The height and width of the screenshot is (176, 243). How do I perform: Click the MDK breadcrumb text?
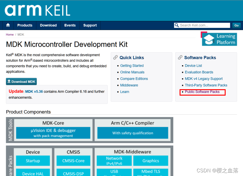click(x=21, y=35)
